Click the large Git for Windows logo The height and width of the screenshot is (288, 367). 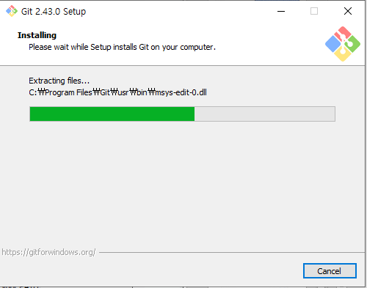(343, 44)
